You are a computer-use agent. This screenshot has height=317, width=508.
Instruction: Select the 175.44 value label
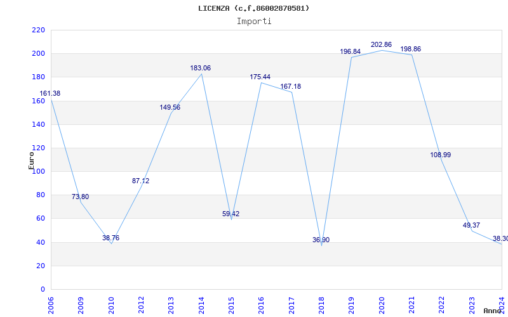tap(260, 77)
